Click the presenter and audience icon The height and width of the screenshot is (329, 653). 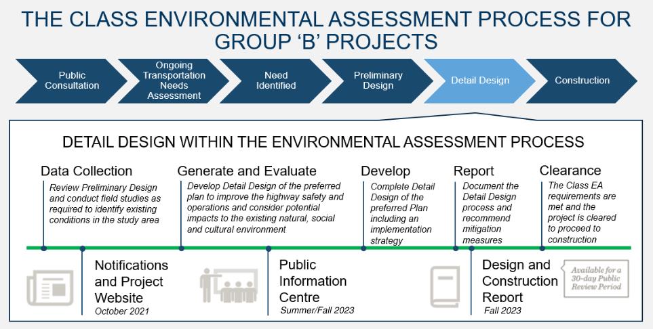(229, 285)
